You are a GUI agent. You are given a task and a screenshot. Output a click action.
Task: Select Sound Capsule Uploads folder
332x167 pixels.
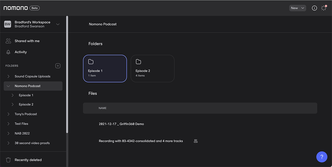[32, 76]
